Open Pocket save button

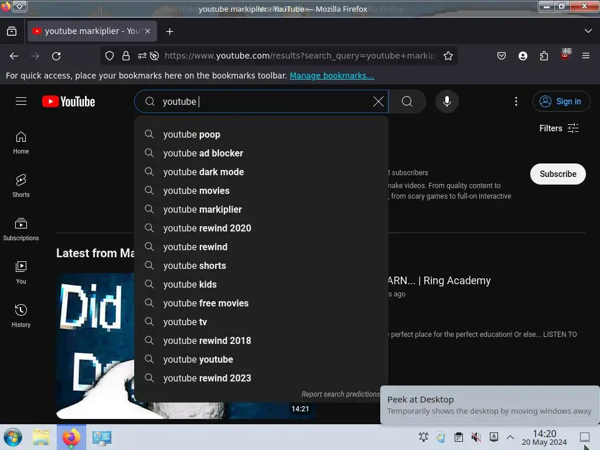[502, 56]
